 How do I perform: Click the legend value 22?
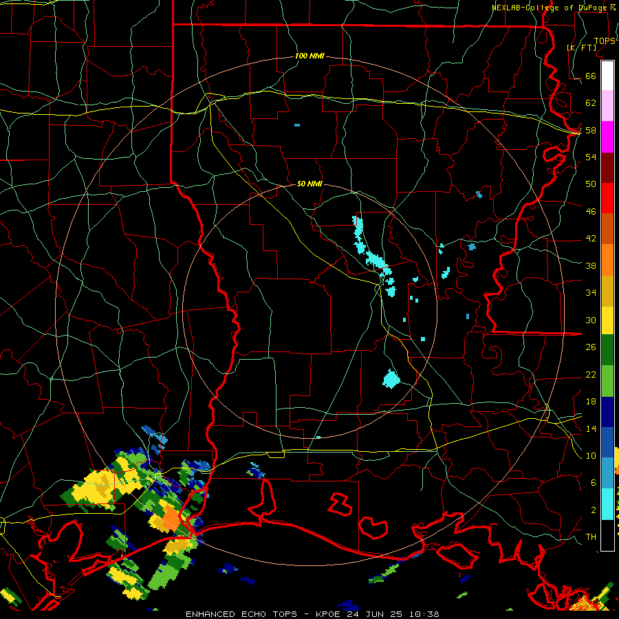pos(591,375)
